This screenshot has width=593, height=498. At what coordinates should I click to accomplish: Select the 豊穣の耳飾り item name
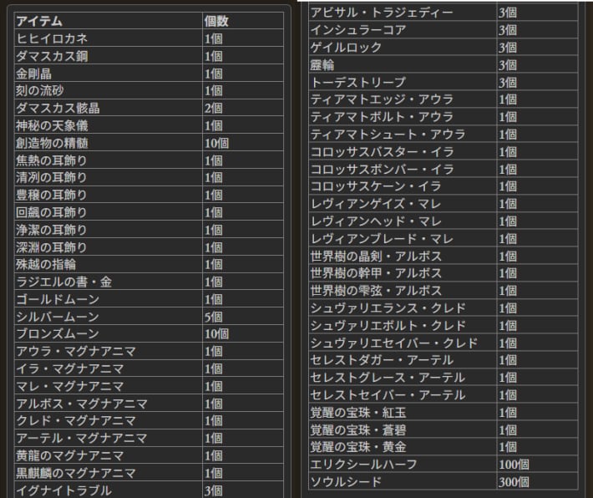(52, 196)
